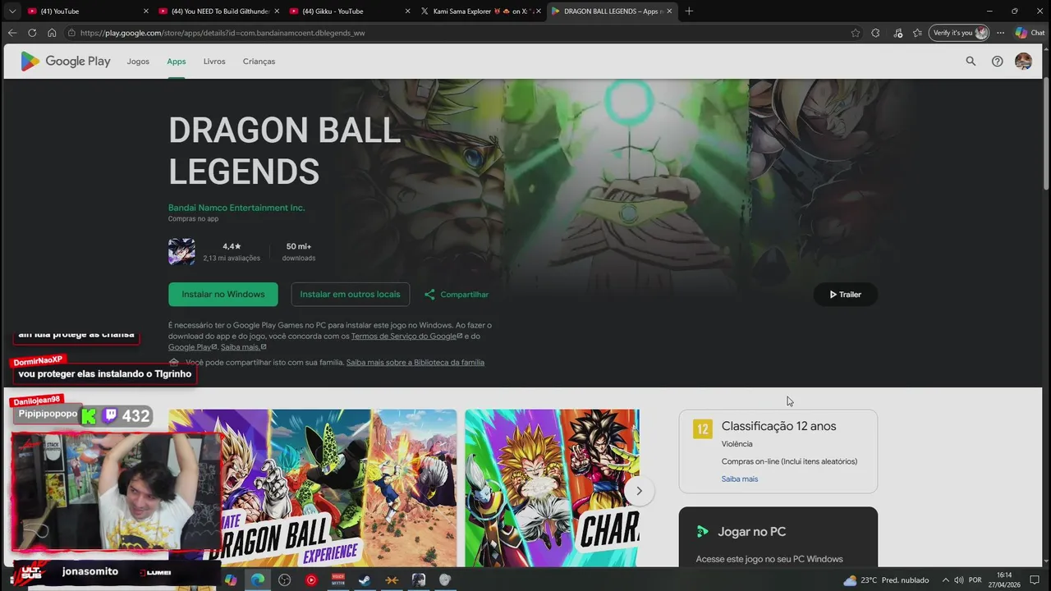Open the Google Play help icon
This screenshot has width=1051, height=591.
pyautogui.click(x=997, y=62)
